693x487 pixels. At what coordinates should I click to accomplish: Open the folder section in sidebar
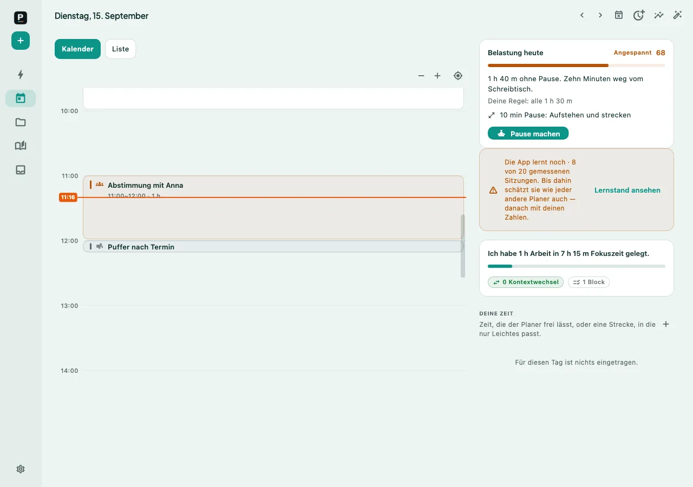(21, 122)
